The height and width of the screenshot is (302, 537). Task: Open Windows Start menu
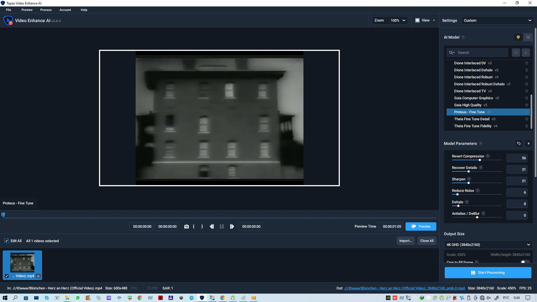pyautogui.click(x=5, y=298)
